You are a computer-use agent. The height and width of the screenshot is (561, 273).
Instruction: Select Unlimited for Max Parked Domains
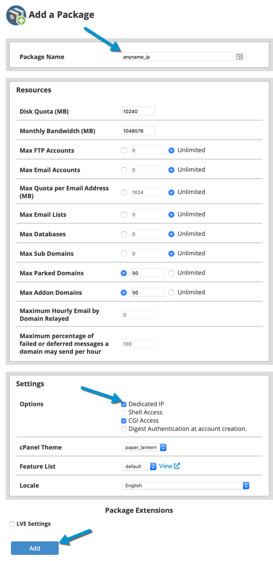(x=171, y=273)
